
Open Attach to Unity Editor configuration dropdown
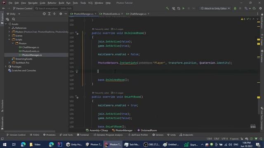coord(215,8)
